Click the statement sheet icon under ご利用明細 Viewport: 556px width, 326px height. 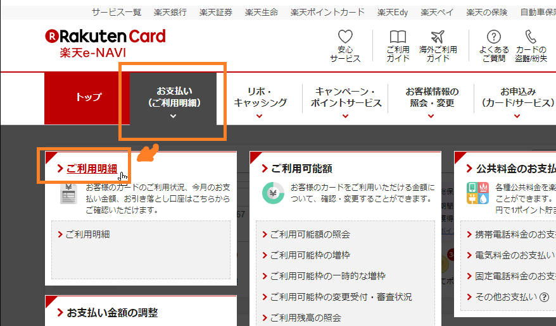[69, 194]
